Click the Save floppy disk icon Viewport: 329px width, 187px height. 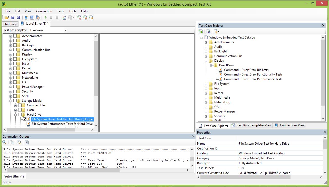(12, 17)
